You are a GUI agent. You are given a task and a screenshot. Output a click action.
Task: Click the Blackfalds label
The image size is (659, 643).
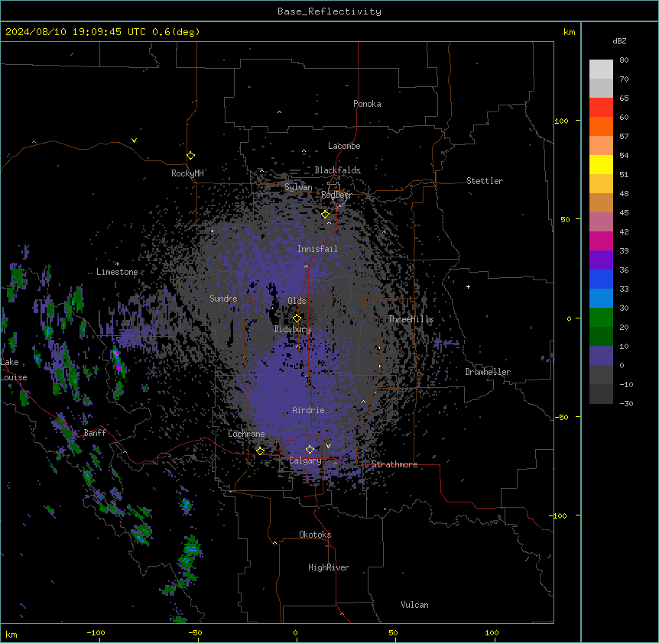[x=337, y=170]
